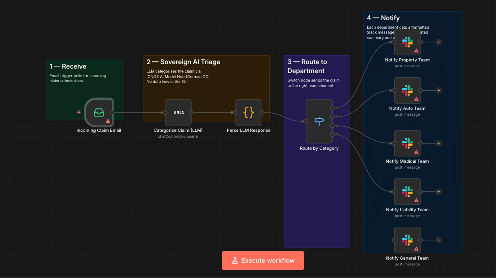Select the Route by Category switch node
This screenshot has height=278, width=496.
tap(319, 121)
